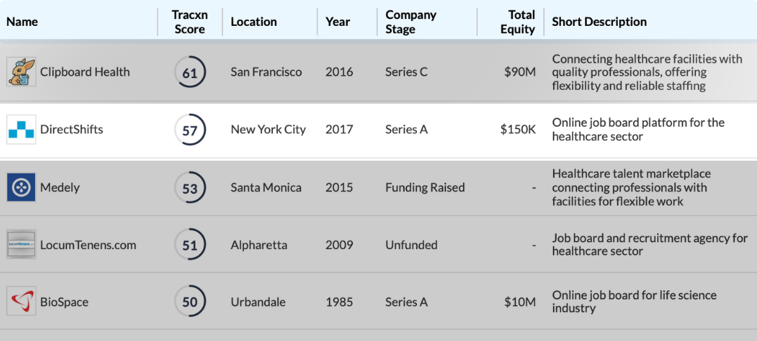Image resolution: width=757 pixels, height=341 pixels.
Task: Open the BioSpace company link
Action: [x=64, y=302]
